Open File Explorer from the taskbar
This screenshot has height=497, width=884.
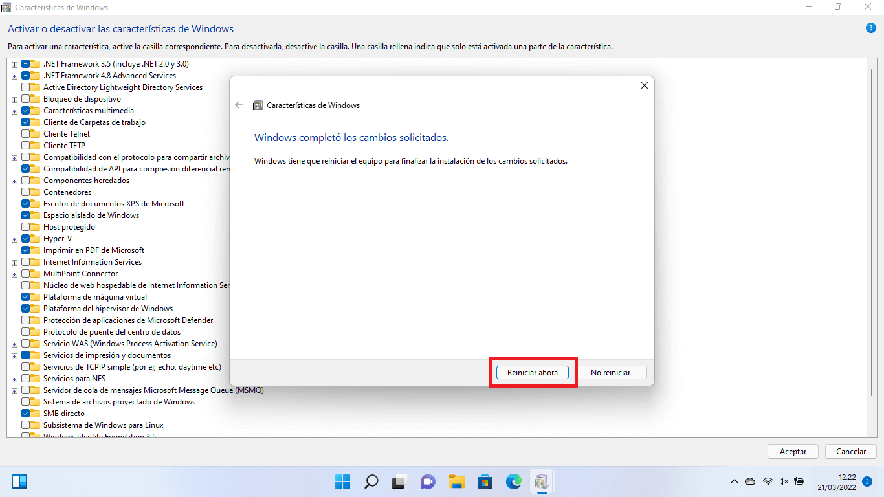click(457, 481)
